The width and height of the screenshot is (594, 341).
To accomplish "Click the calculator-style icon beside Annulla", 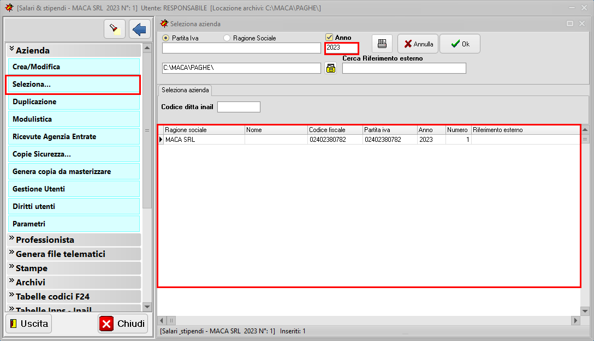I will [382, 44].
